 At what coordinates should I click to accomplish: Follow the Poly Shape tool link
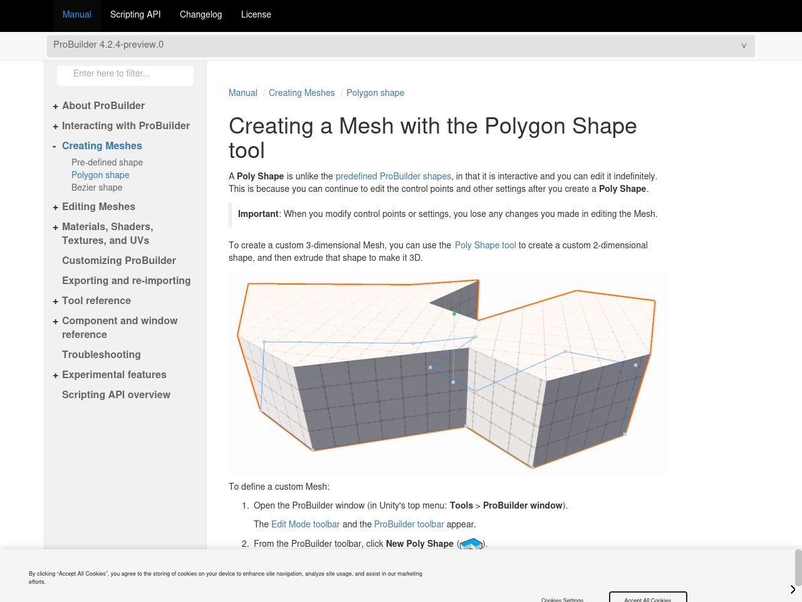[x=486, y=245]
